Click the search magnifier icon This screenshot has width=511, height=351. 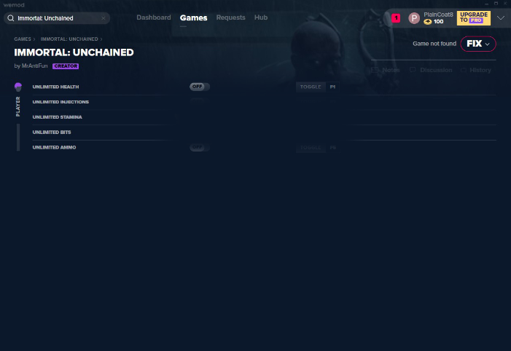pyautogui.click(x=11, y=18)
